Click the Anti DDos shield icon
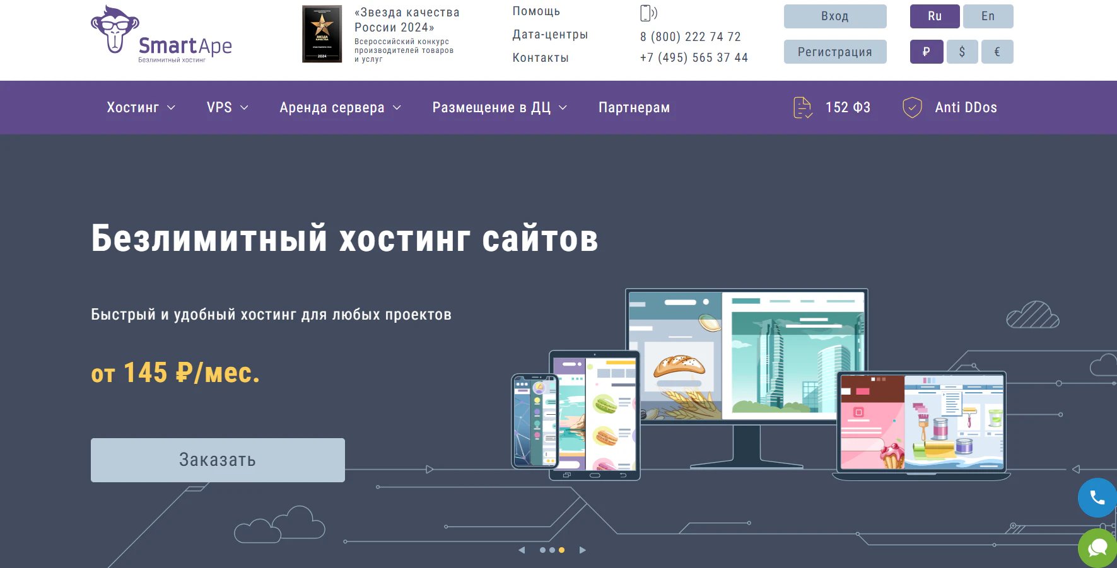This screenshot has height=568, width=1117. [912, 108]
